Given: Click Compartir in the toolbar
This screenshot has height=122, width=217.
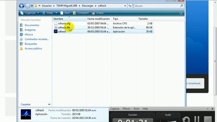Looking at the screenshot, I should click(x=81, y=13).
